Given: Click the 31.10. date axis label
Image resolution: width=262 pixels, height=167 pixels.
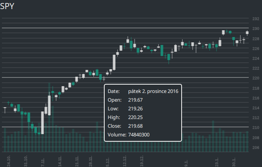Looking at the screenshot, I should click(25, 161).
